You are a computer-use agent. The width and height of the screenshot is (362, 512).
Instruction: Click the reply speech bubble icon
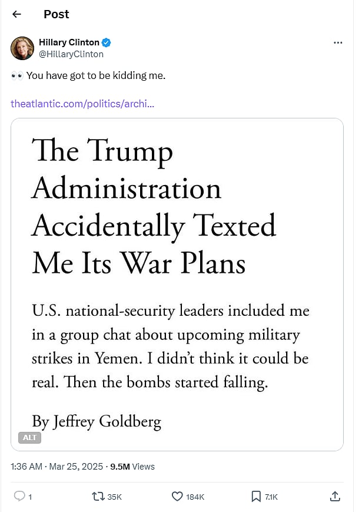pyautogui.click(x=19, y=496)
